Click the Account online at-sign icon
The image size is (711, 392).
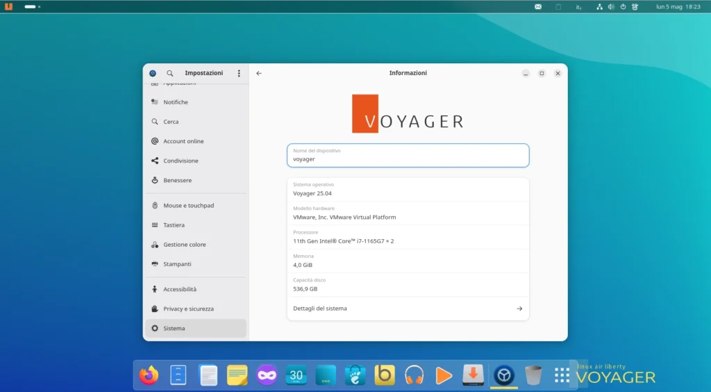(155, 141)
